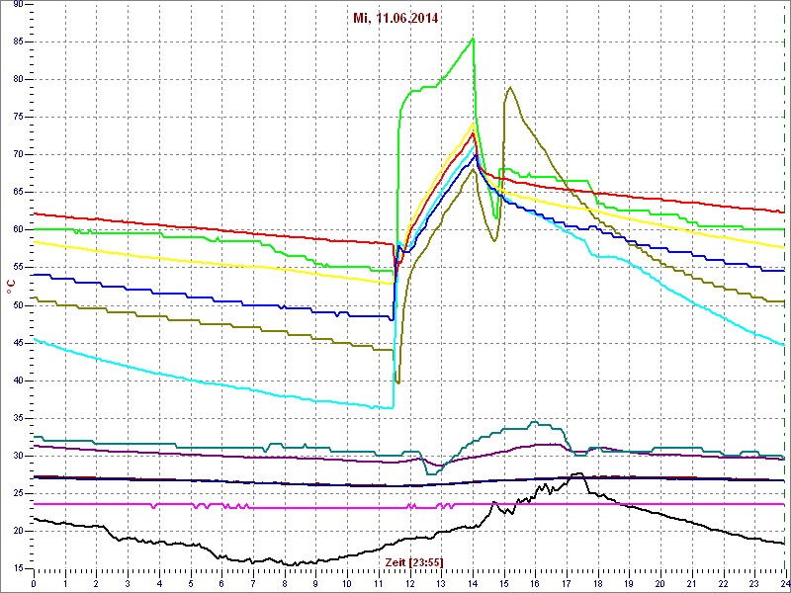Click the Zeit [23:55] time label
Image resolution: width=791 pixels, height=593 pixels.
pyautogui.click(x=414, y=562)
